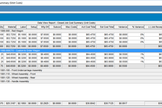This screenshot has height=108, width=162.
Task: Select Red Wagon subtotal Est Cost $65.4750
Action: (x=105, y=46)
